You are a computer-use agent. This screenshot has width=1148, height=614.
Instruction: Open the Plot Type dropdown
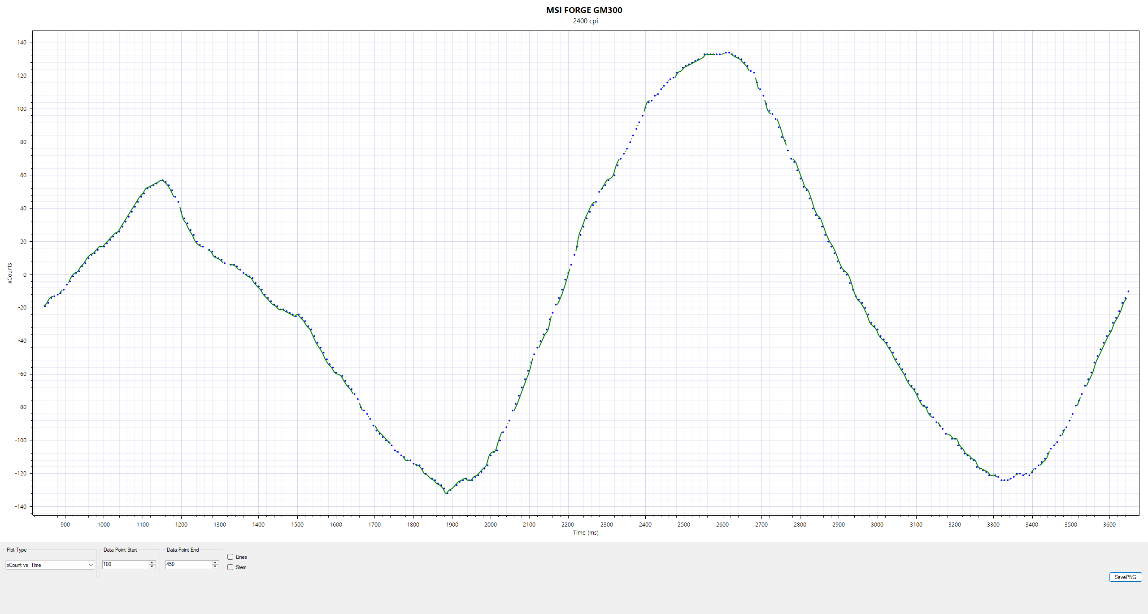tap(49, 565)
